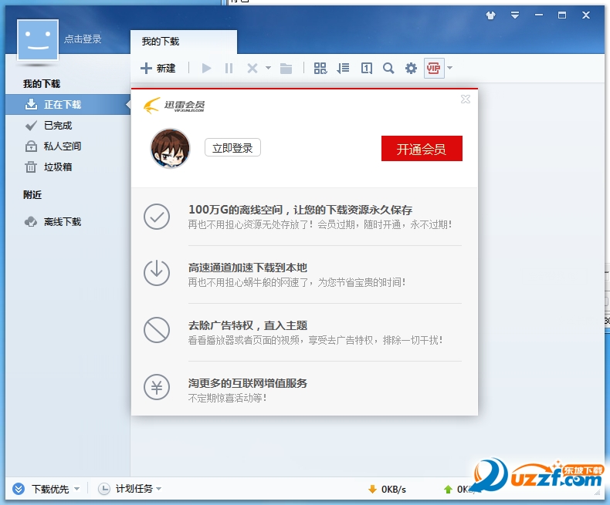610x505 pixels.
Task: Click the 我的下载 sidebar heading
Action: pos(42,83)
